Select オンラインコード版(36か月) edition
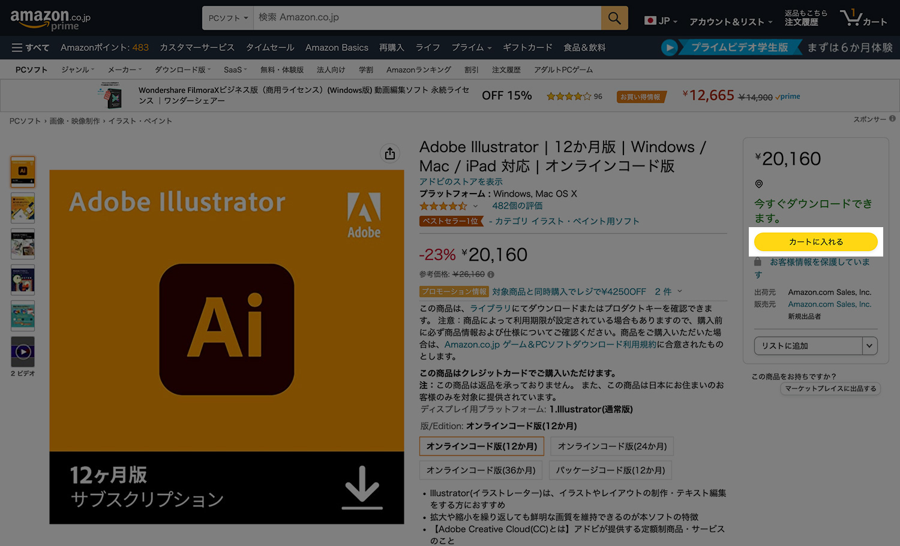The height and width of the screenshot is (546, 900). pos(481,470)
